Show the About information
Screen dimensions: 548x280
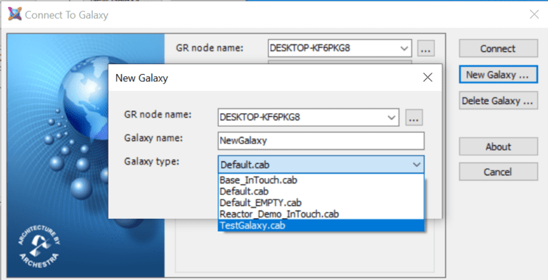coord(498,147)
